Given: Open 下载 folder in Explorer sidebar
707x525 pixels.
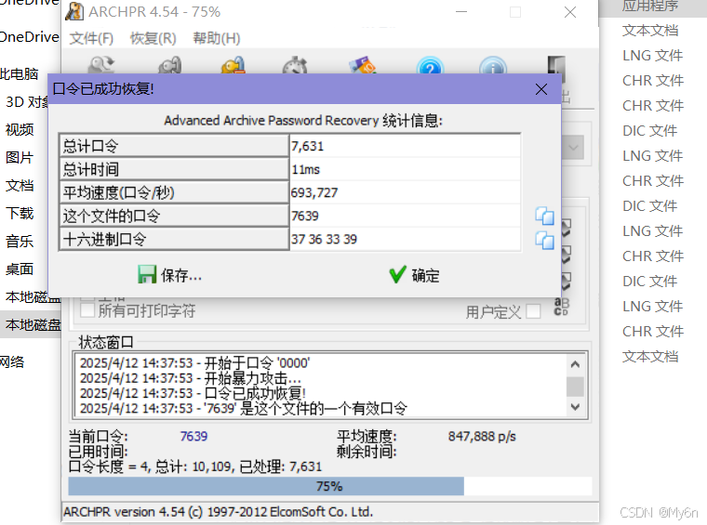Looking at the screenshot, I should pos(20,214).
